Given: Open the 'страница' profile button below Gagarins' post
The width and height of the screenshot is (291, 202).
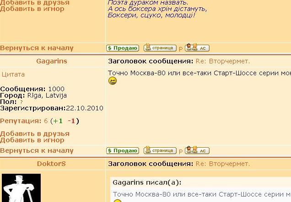Looking at the screenshot, I should (160, 150).
